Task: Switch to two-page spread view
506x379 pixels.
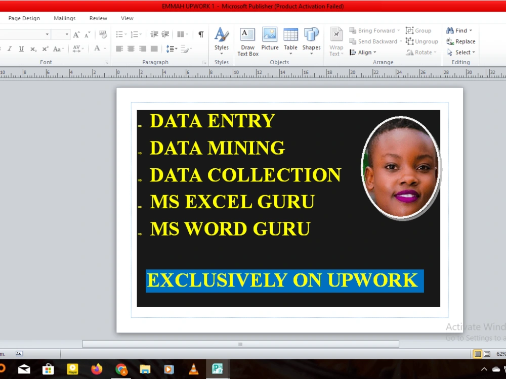Action: tap(487, 354)
